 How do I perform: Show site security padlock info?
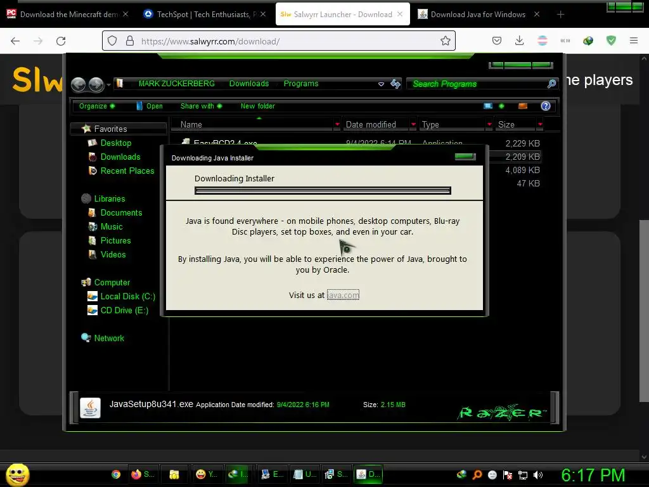pyautogui.click(x=130, y=41)
